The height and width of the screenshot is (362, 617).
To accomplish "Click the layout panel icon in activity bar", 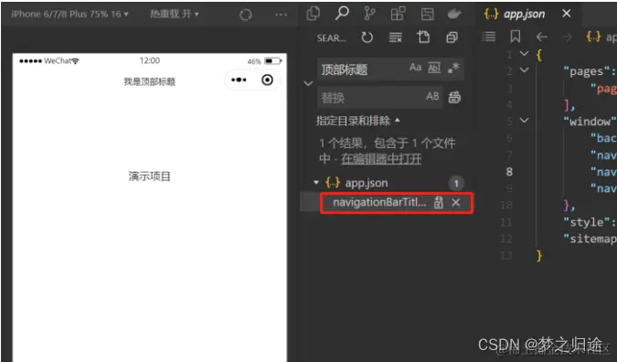I will tap(428, 14).
